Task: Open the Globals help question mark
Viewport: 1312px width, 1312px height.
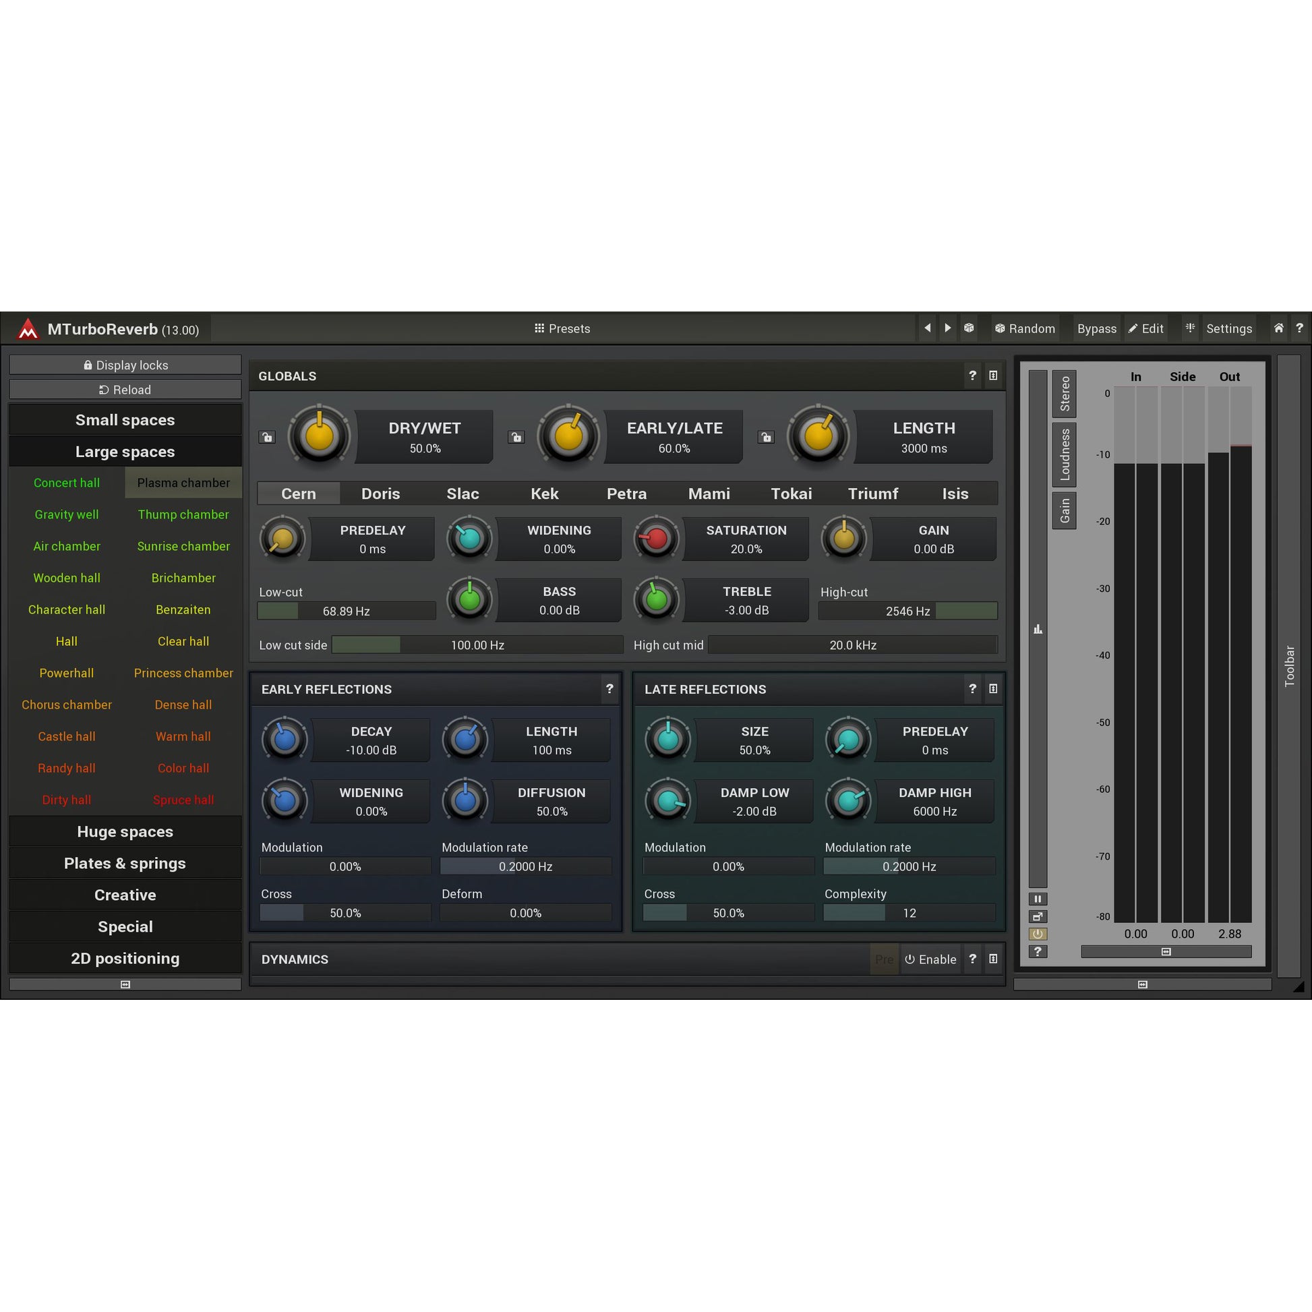Action: 972,376
